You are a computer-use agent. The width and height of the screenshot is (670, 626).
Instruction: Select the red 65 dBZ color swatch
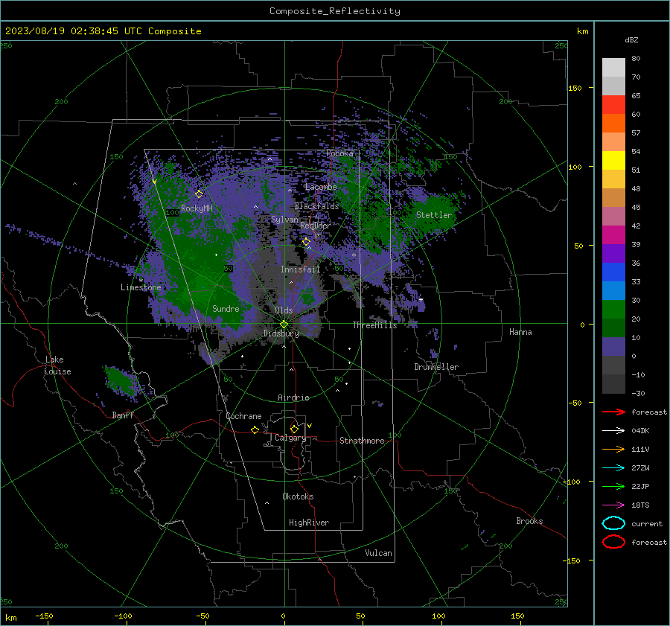tap(613, 104)
